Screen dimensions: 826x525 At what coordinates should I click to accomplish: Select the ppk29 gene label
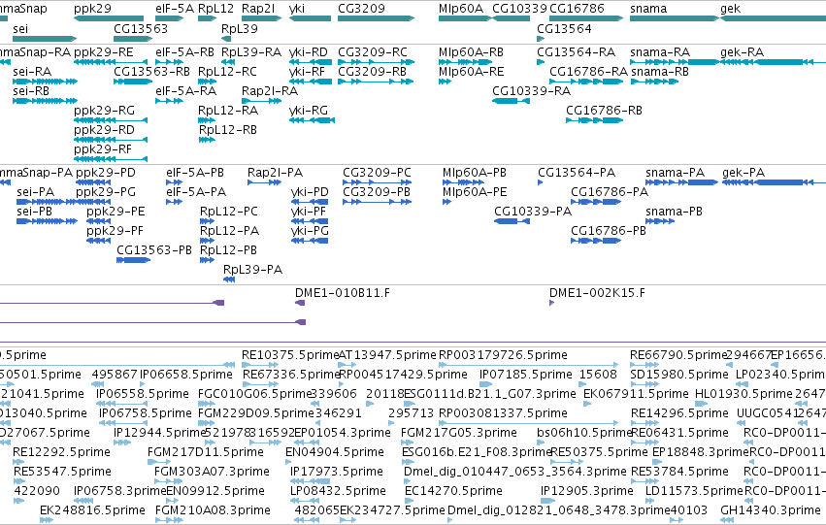pyautogui.click(x=93, y=9)
